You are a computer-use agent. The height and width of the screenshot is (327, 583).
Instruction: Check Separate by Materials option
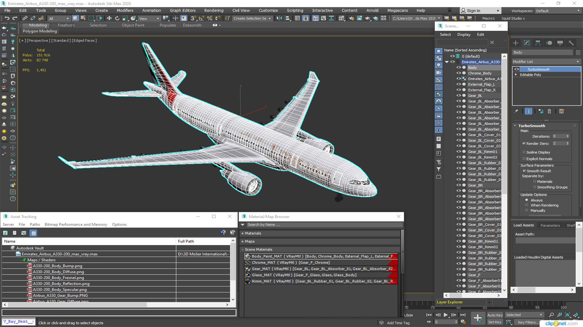(535, 182)
